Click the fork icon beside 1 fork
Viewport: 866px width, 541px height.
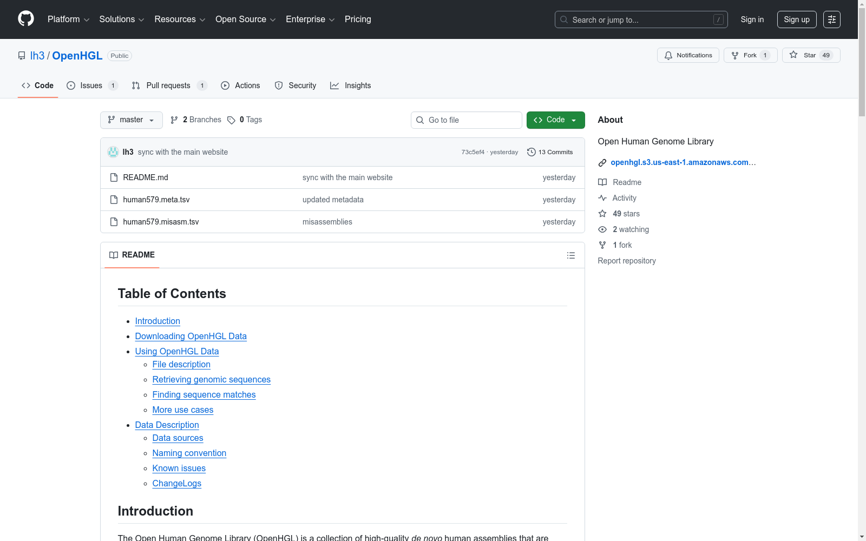602,245
